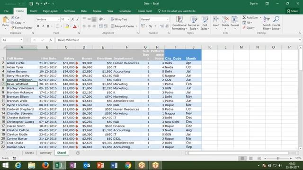Open Firefox from the taskbar

(x=45, y=165)
